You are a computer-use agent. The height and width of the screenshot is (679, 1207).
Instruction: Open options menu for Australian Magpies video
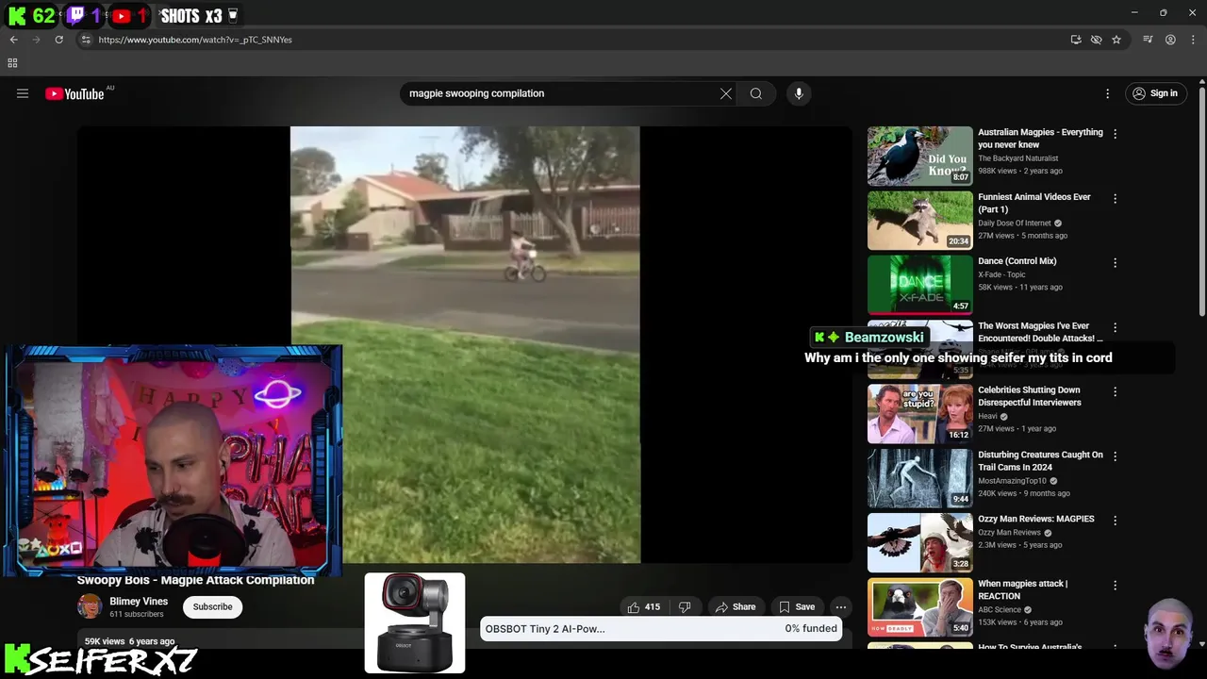tap(1115, 134)
